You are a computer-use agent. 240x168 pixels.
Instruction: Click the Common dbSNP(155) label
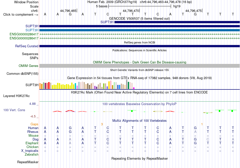(22, 74)
